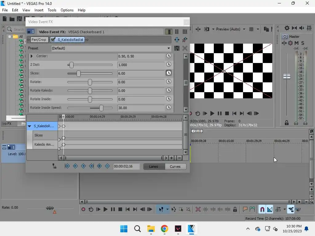Toggle animate clock for Rotate Inside Speed

coord(169,108)
